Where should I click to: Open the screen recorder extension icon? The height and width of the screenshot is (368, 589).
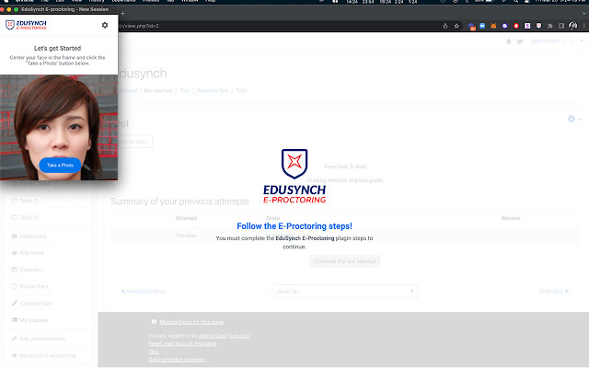(x=471, y=27)
